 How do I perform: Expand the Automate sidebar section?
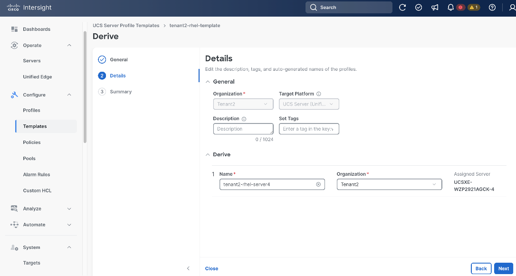[x=69, y=225]
